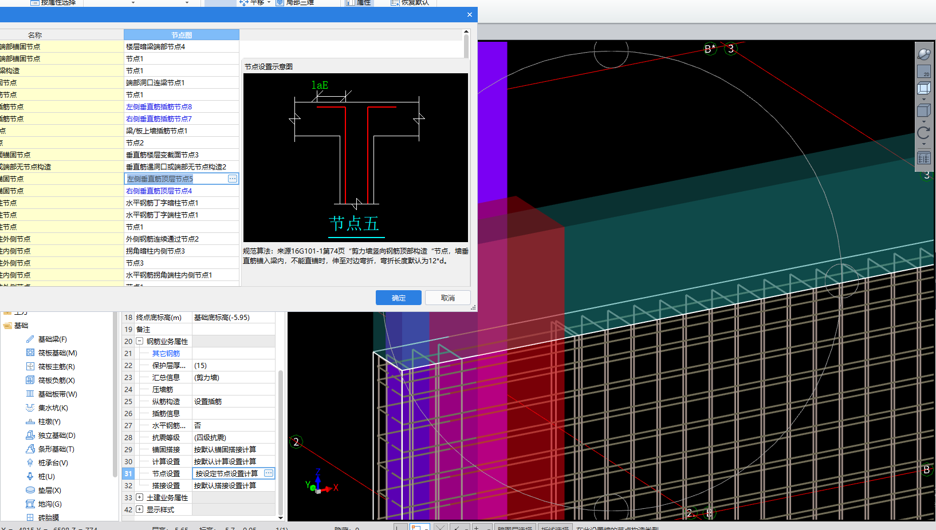Click 平移 toolbar item
Viewport: 936px width, 530px height.
(254, 3)
